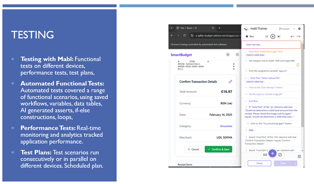Viewport: 314px width, 184px height.
Task: Click the orange icon on viewport step
Action: coord(298,65)
